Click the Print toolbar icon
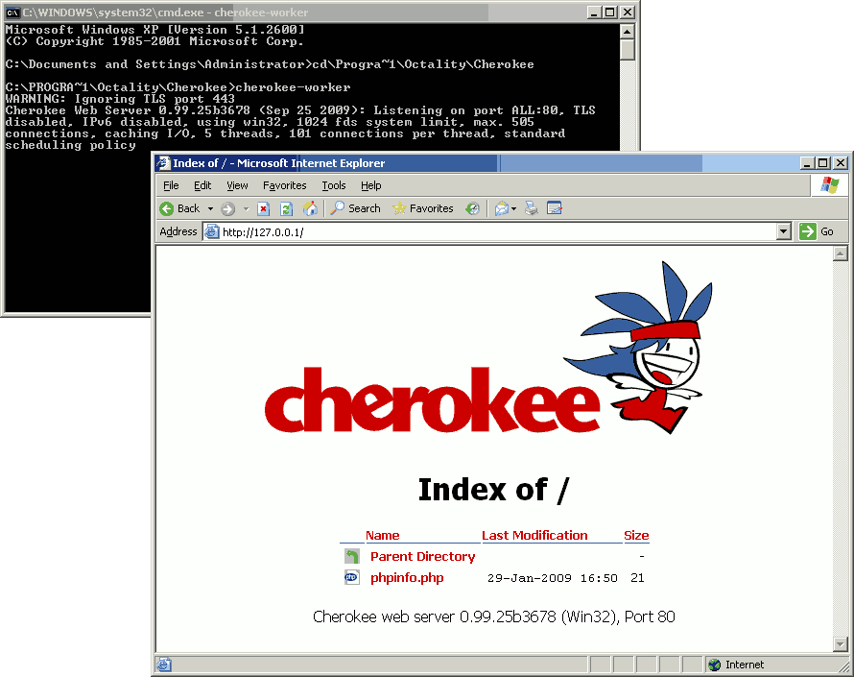 click(533, 208)
